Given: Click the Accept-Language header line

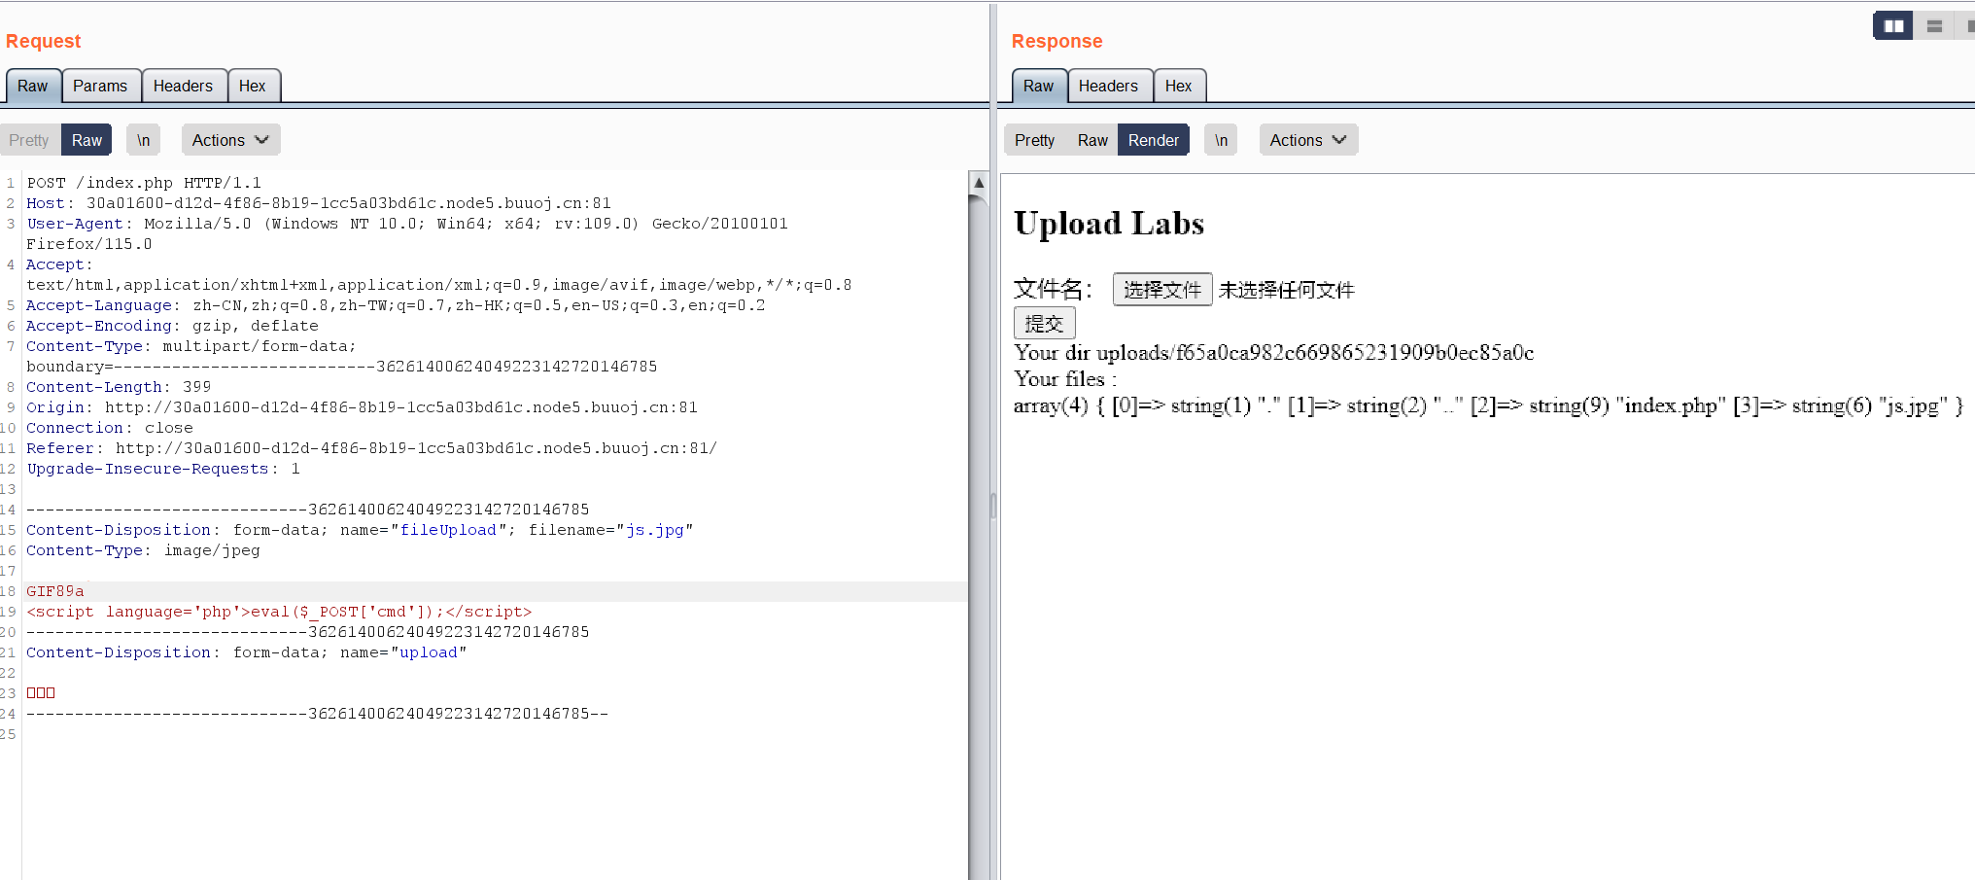Looking at the screenshot, I should click(x=396, y=305).
